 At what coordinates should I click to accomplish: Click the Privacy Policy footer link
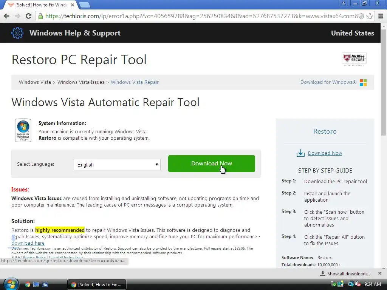[34, 258]
